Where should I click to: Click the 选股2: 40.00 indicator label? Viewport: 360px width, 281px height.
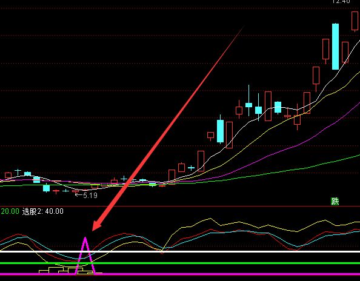[x=43, y=211]
